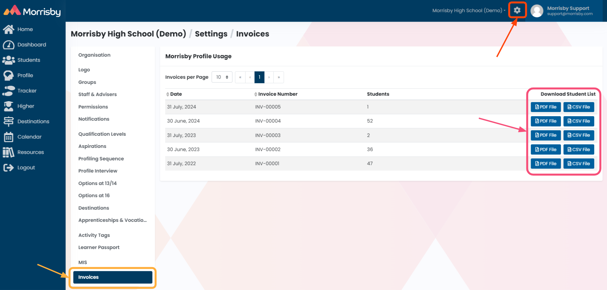Open the Permissions settings section

[93, 107]
